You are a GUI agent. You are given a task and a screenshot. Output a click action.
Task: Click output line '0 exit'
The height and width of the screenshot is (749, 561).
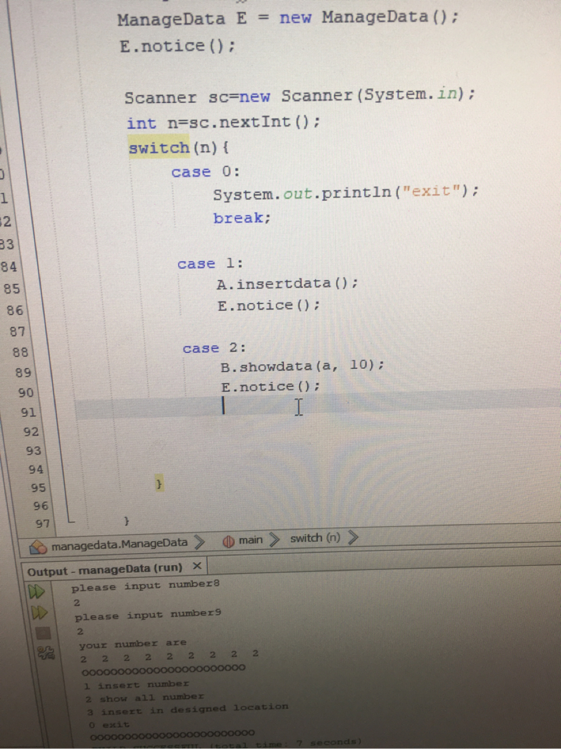pos(109,725)
